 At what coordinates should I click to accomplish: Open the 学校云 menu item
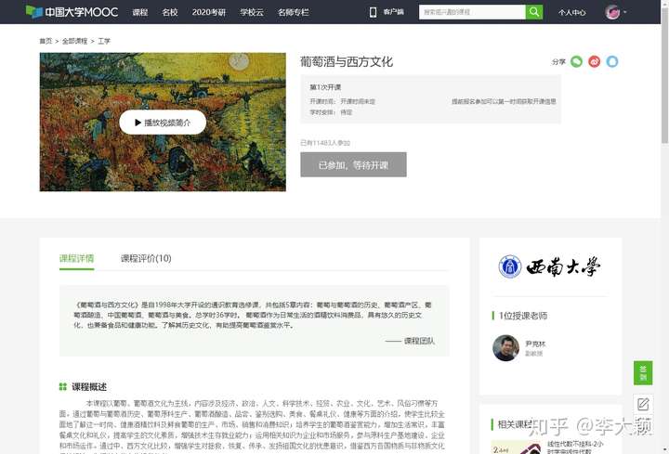pos(252,12)
